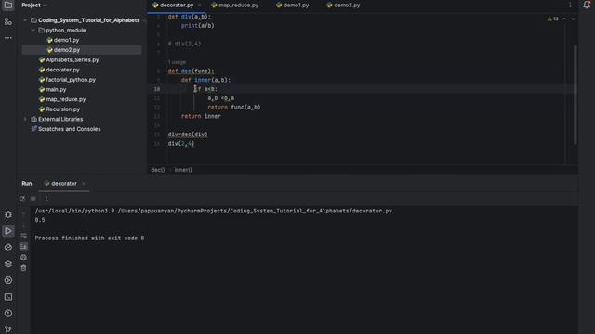Show more tool windows ellipsis in left sidebar

pos(8,38)
